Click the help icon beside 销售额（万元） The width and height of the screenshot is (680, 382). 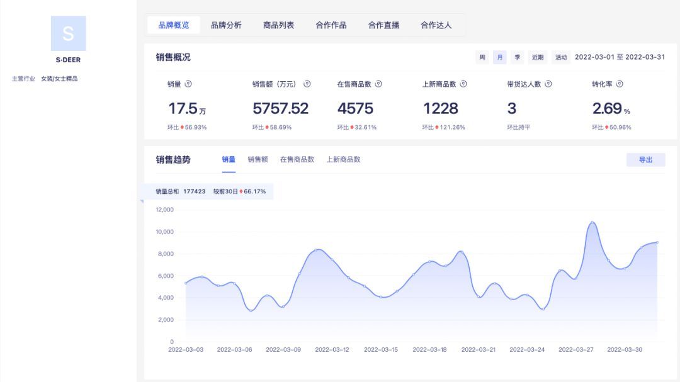(307, 82)
